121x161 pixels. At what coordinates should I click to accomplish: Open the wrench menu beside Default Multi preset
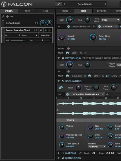(x=59, y=4)
